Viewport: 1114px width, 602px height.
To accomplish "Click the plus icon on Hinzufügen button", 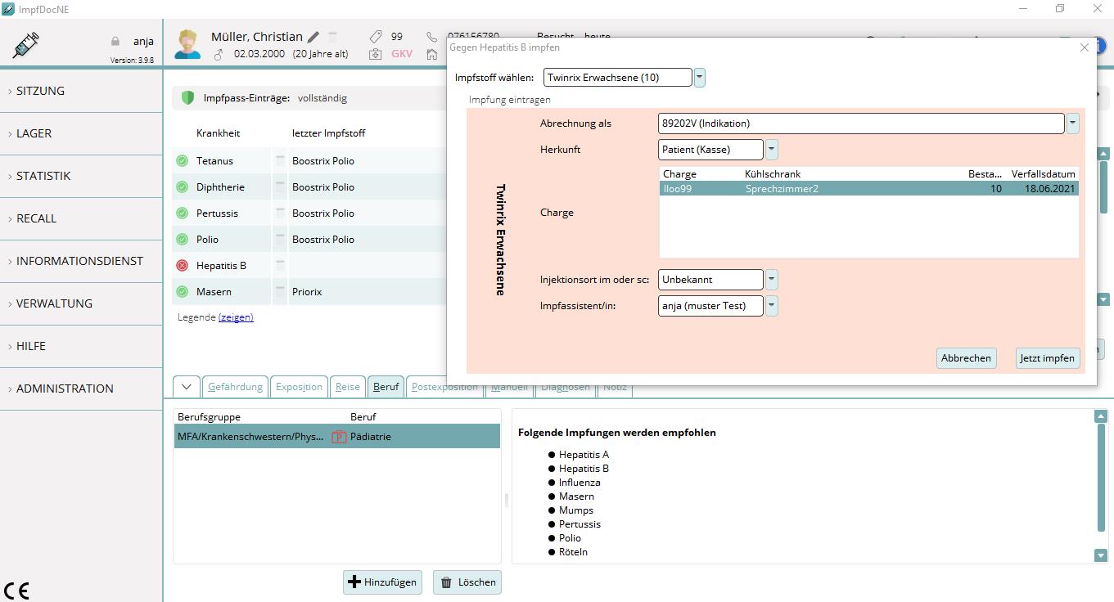I will [x=354, y=582].
